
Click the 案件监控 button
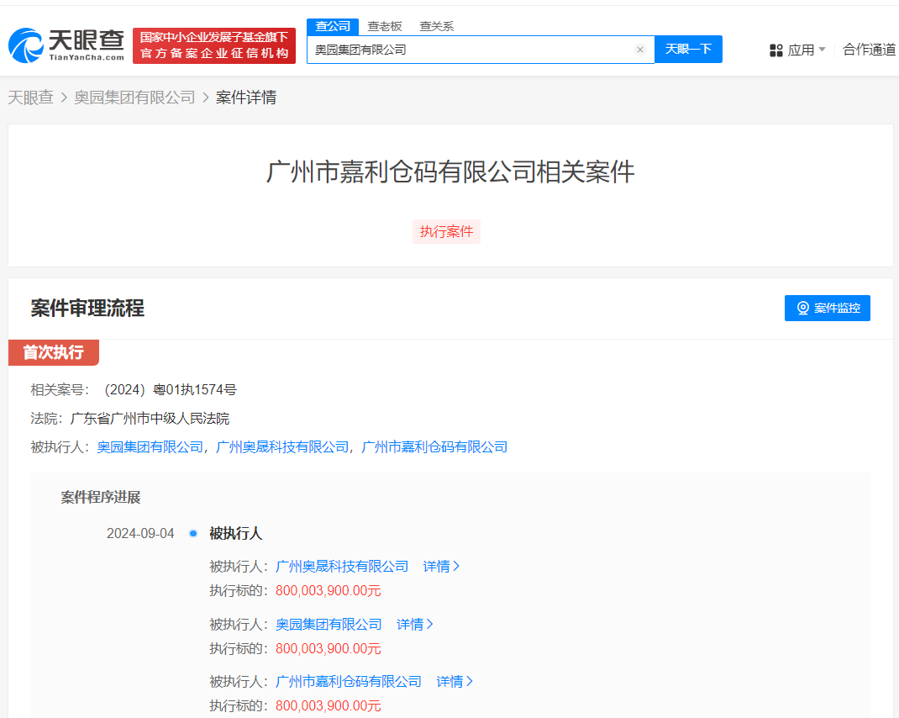[827, 308]
